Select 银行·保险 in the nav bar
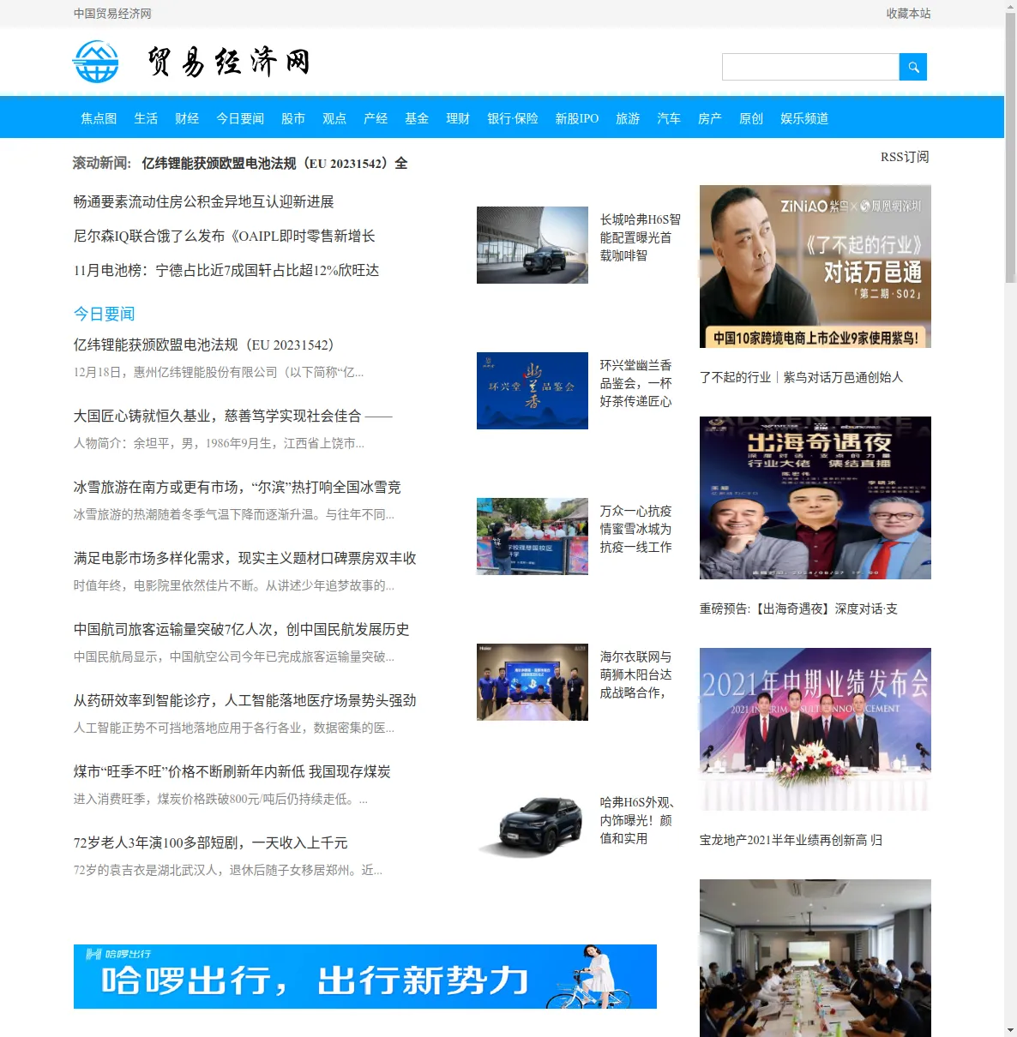The height and width of the screenshot is (1037, 1017). (x=513, y=118)
